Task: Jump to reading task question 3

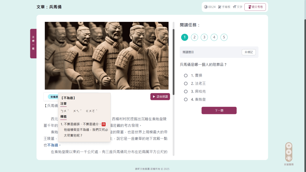Action: point(204,37)
